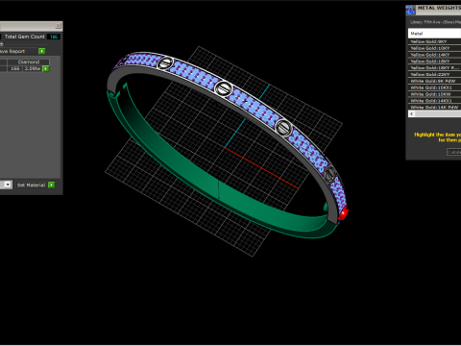
Task: Select Yellow Gold 18KY R... in metal list
Action: [x=434, y=68]
